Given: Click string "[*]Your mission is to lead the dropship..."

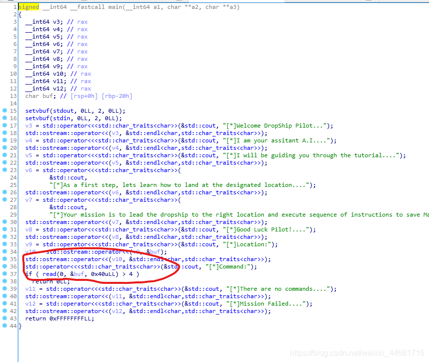Looking at the screenshot, I should point(239,215).
